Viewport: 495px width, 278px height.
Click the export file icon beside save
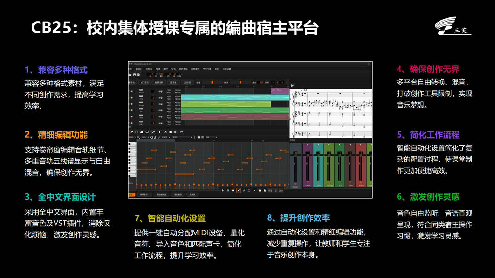point(139,75)
